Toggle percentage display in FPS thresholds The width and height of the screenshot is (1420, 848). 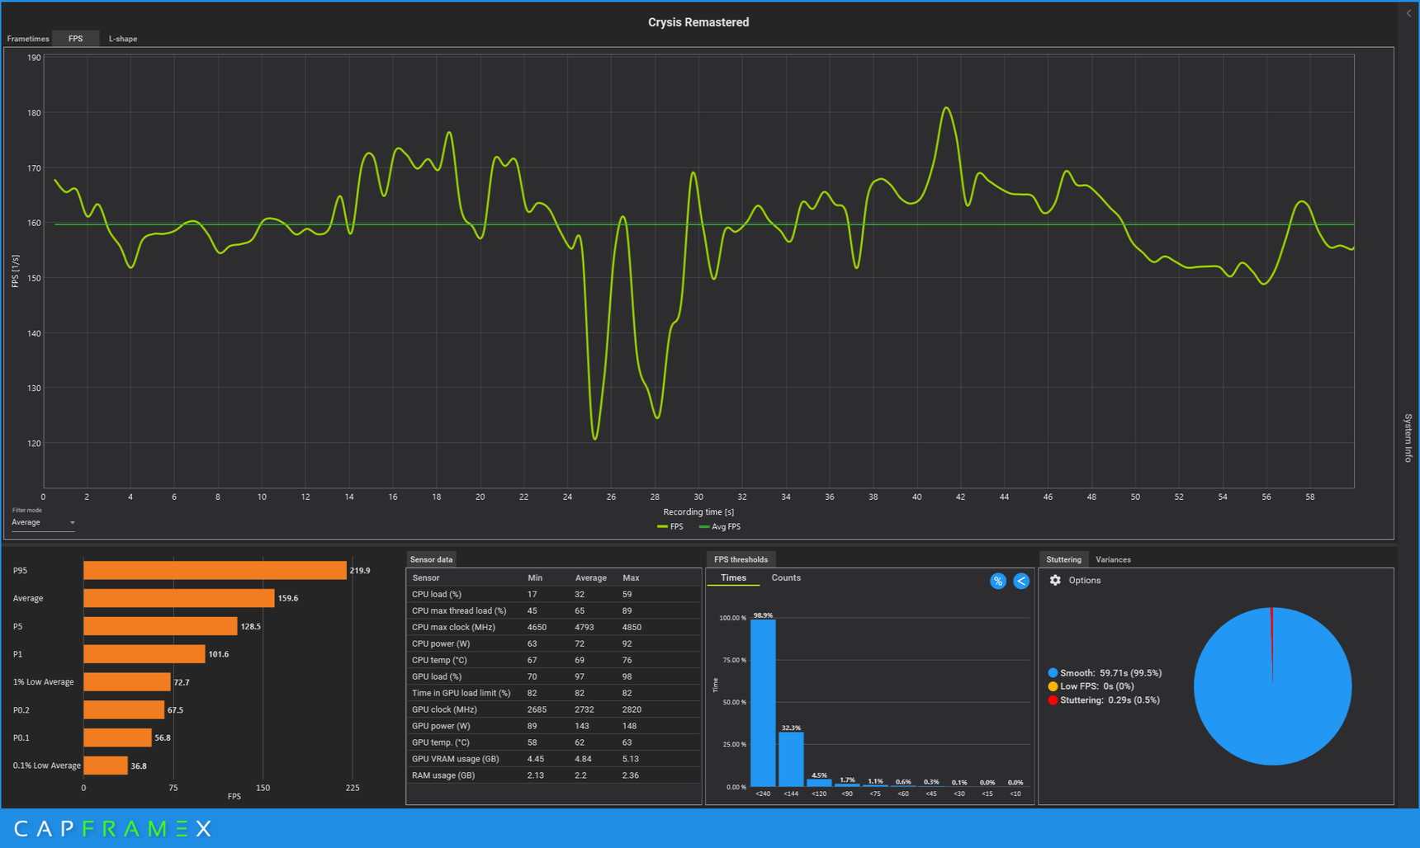[x=997, y=581]
